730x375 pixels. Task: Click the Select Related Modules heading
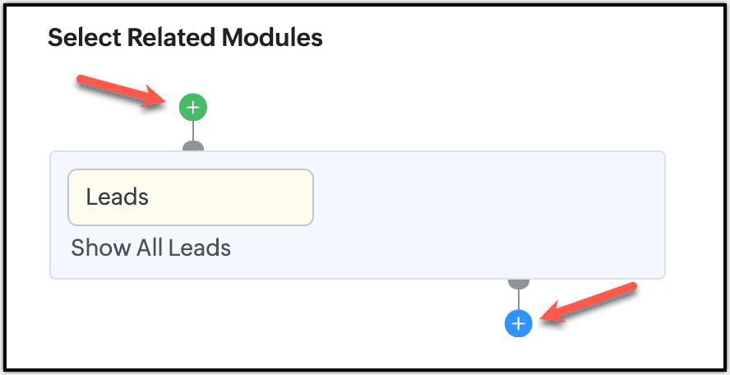coord(185,37)
